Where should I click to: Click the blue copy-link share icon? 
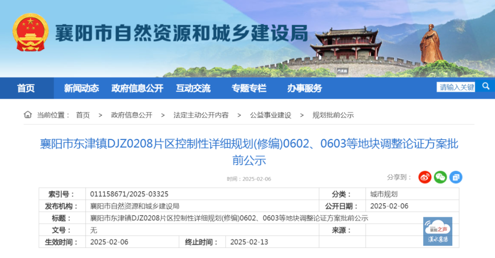pyautogui.click(x=456, y=177)
